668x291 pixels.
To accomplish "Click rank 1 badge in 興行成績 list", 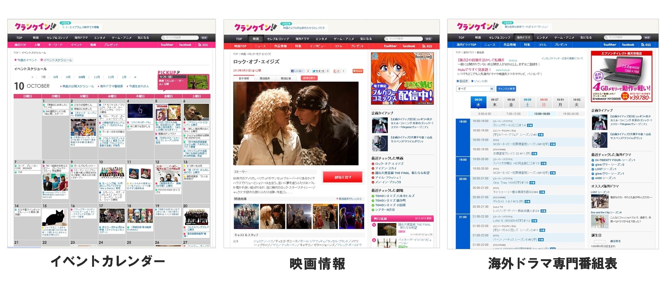I will coord(374,225).
